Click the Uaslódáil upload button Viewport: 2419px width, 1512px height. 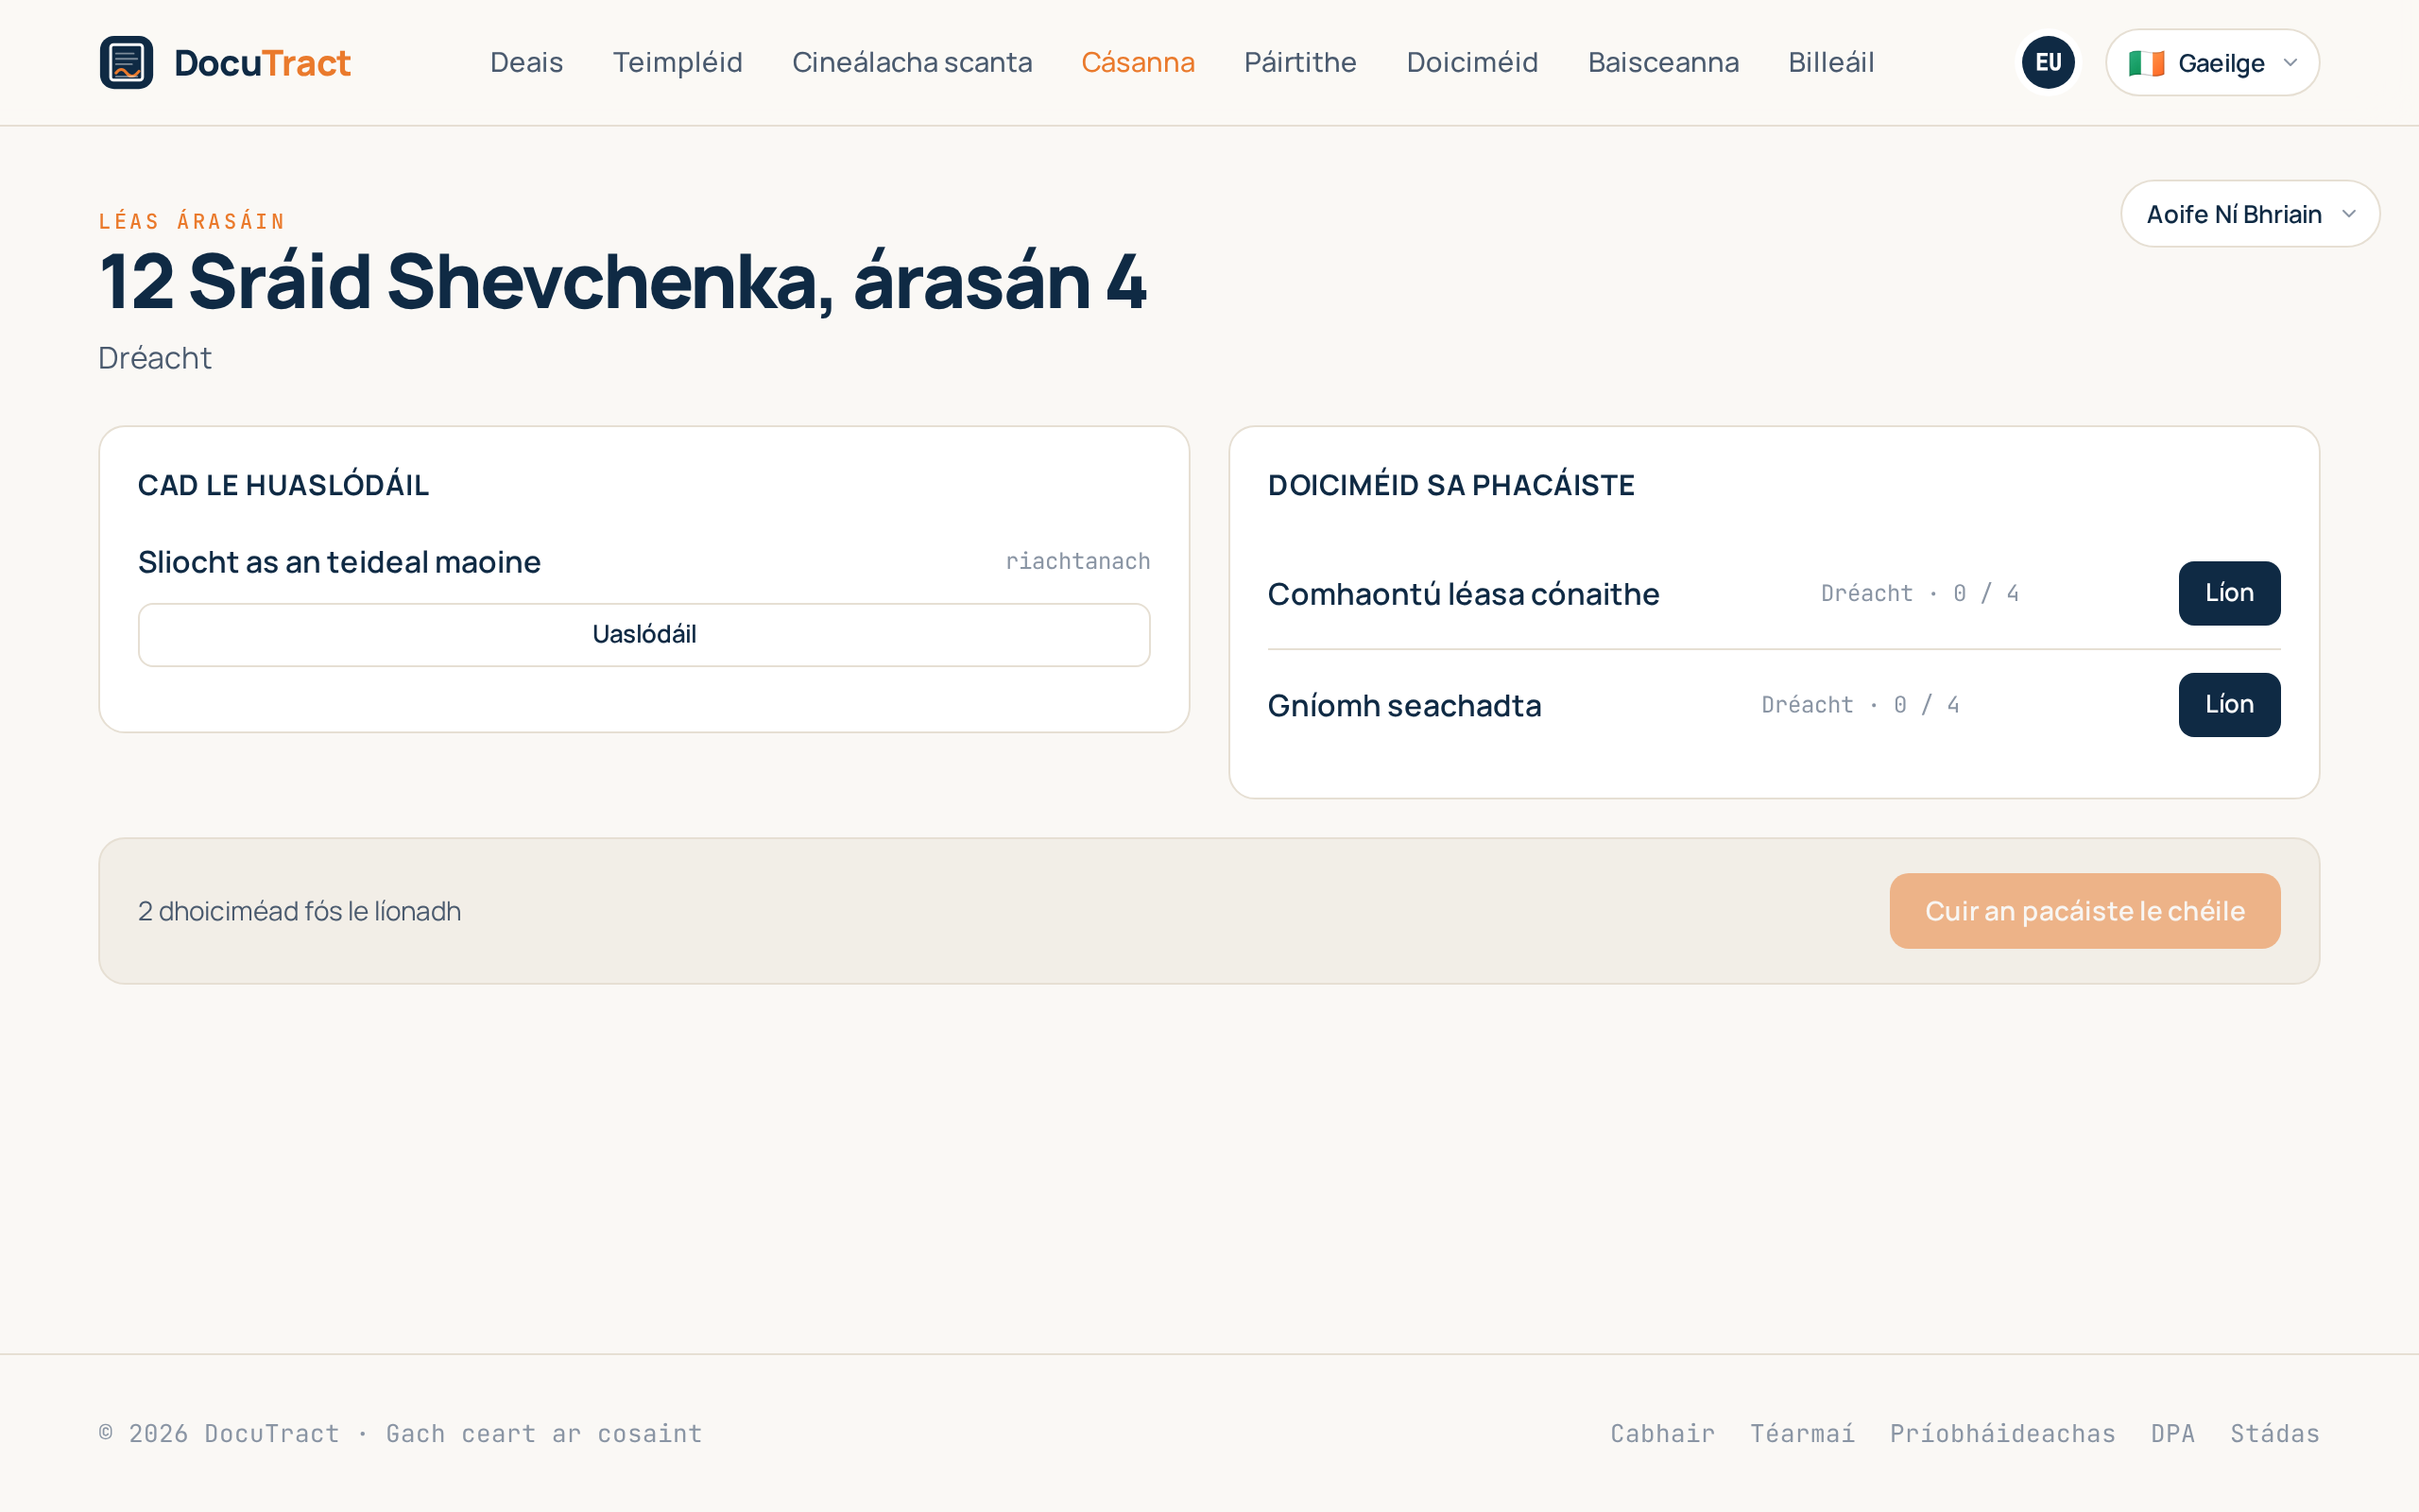(x=643, y=634)
